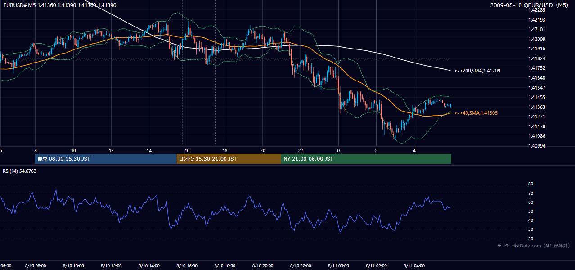Click price level 1.41178 on the axis
Screen dimensions: 575x270
click(x=537, y=126)
